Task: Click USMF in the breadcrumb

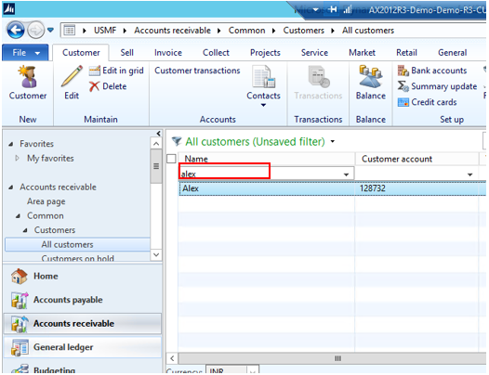Action: [x=105, y=31]
